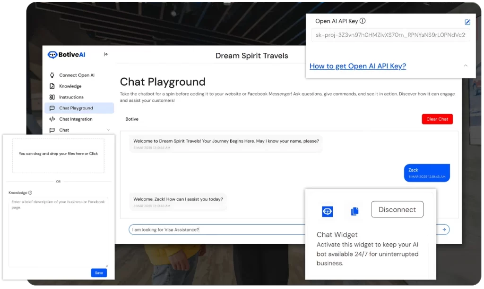Viewport: 484px width, 289px height.
Task: Copy the widget code with copy icon
Action: 354,212
